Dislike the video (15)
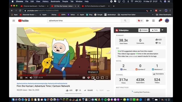Image resolution: width=182 pixels, height=102 pixels. 78,90
